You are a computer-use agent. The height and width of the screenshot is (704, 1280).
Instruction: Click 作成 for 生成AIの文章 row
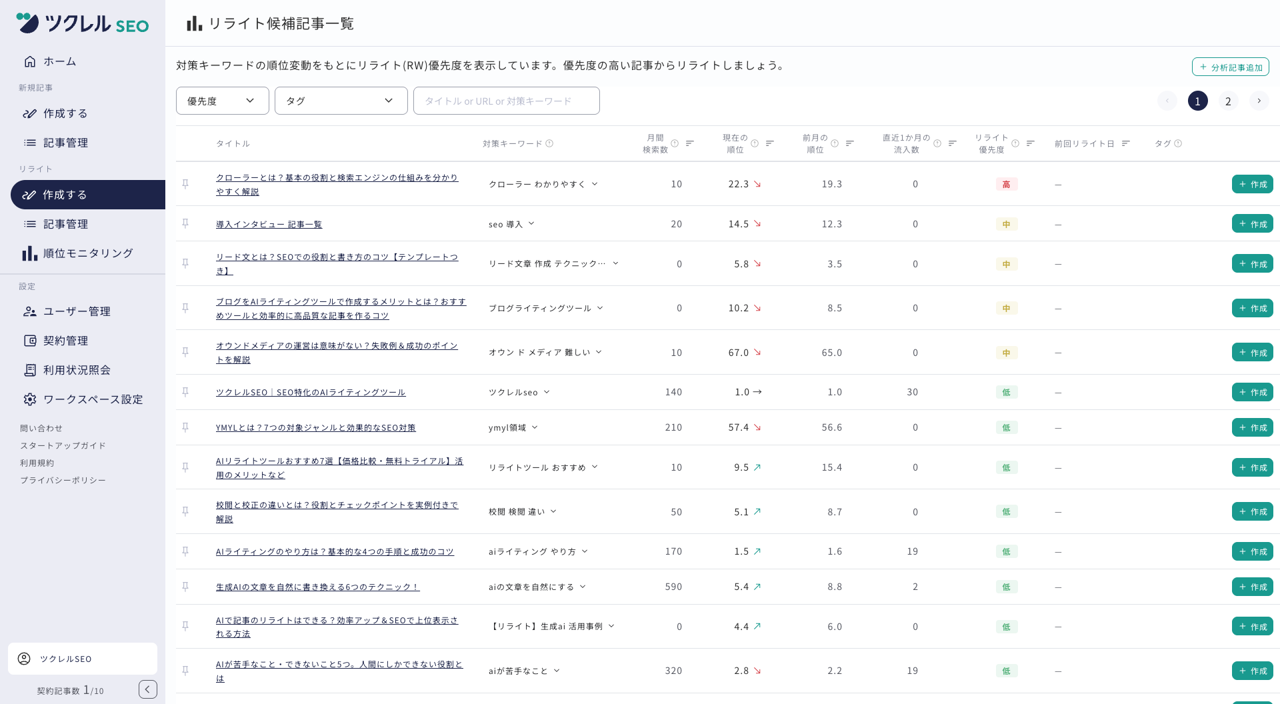(1253, 587)
